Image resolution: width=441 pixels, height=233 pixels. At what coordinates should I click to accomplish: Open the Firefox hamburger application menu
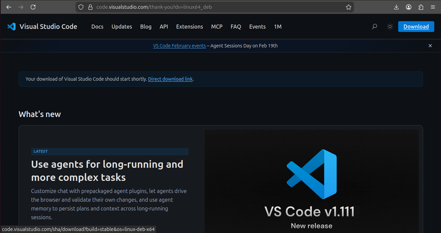(x=433, y=7)
